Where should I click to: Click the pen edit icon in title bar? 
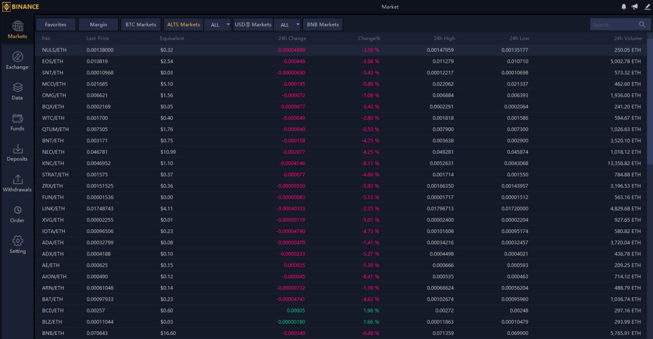647,7
